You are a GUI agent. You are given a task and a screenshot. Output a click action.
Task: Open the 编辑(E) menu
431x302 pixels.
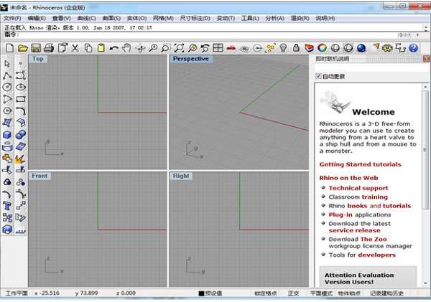[37, 19]
